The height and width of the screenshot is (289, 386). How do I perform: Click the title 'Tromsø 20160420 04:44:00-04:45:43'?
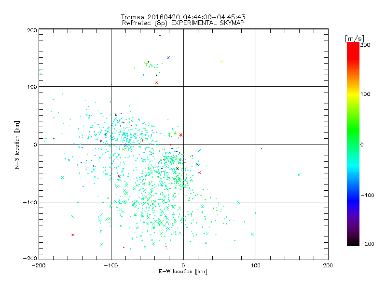pyautogui.click(x=183, y=17)
